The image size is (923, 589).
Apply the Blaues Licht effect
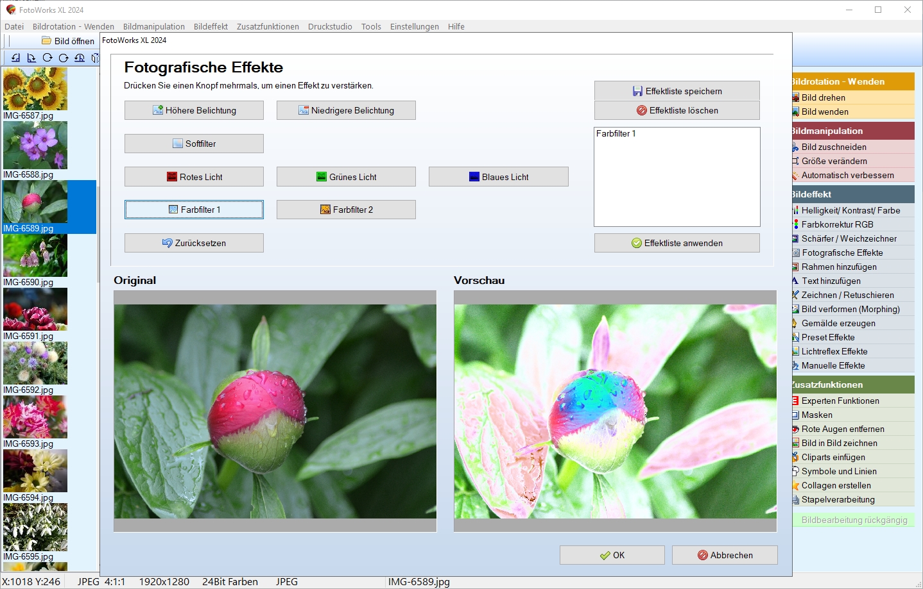click(x=498, y=177)
